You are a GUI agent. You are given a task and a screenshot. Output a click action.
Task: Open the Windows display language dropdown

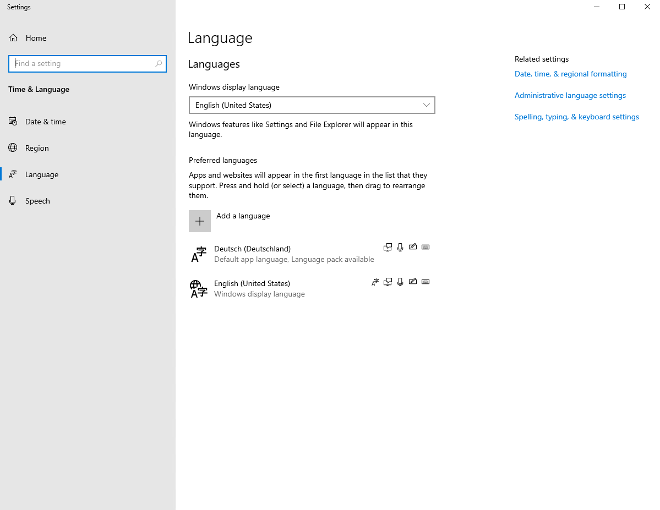312,105
